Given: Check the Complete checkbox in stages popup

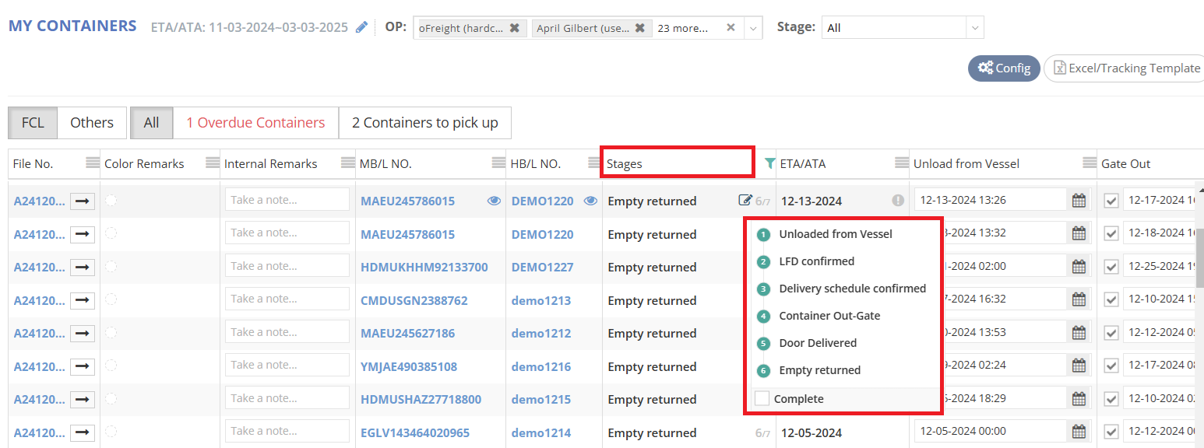Looking at the screenshot, I should (762, 399).
